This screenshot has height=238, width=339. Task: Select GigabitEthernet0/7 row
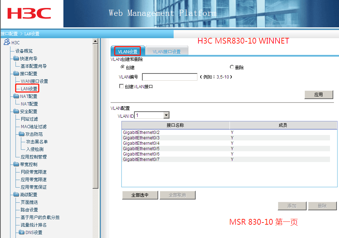coord(226,159)
